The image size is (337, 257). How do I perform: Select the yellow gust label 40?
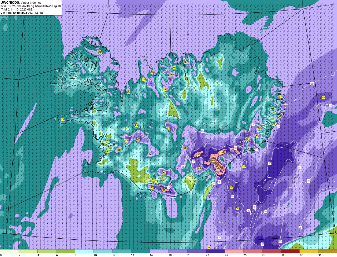213,161
